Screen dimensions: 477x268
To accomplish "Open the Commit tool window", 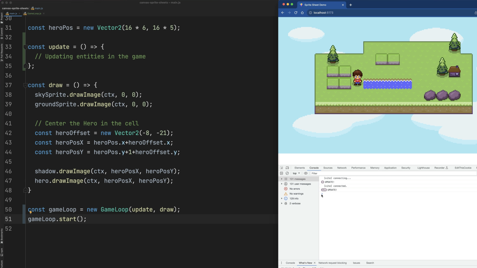I will click(x=1, y=34).
